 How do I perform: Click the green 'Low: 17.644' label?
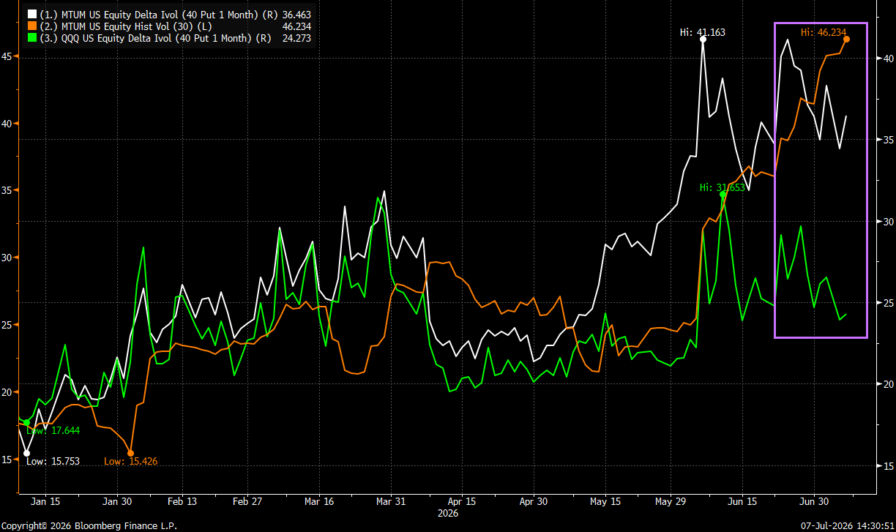coord(53,431)
